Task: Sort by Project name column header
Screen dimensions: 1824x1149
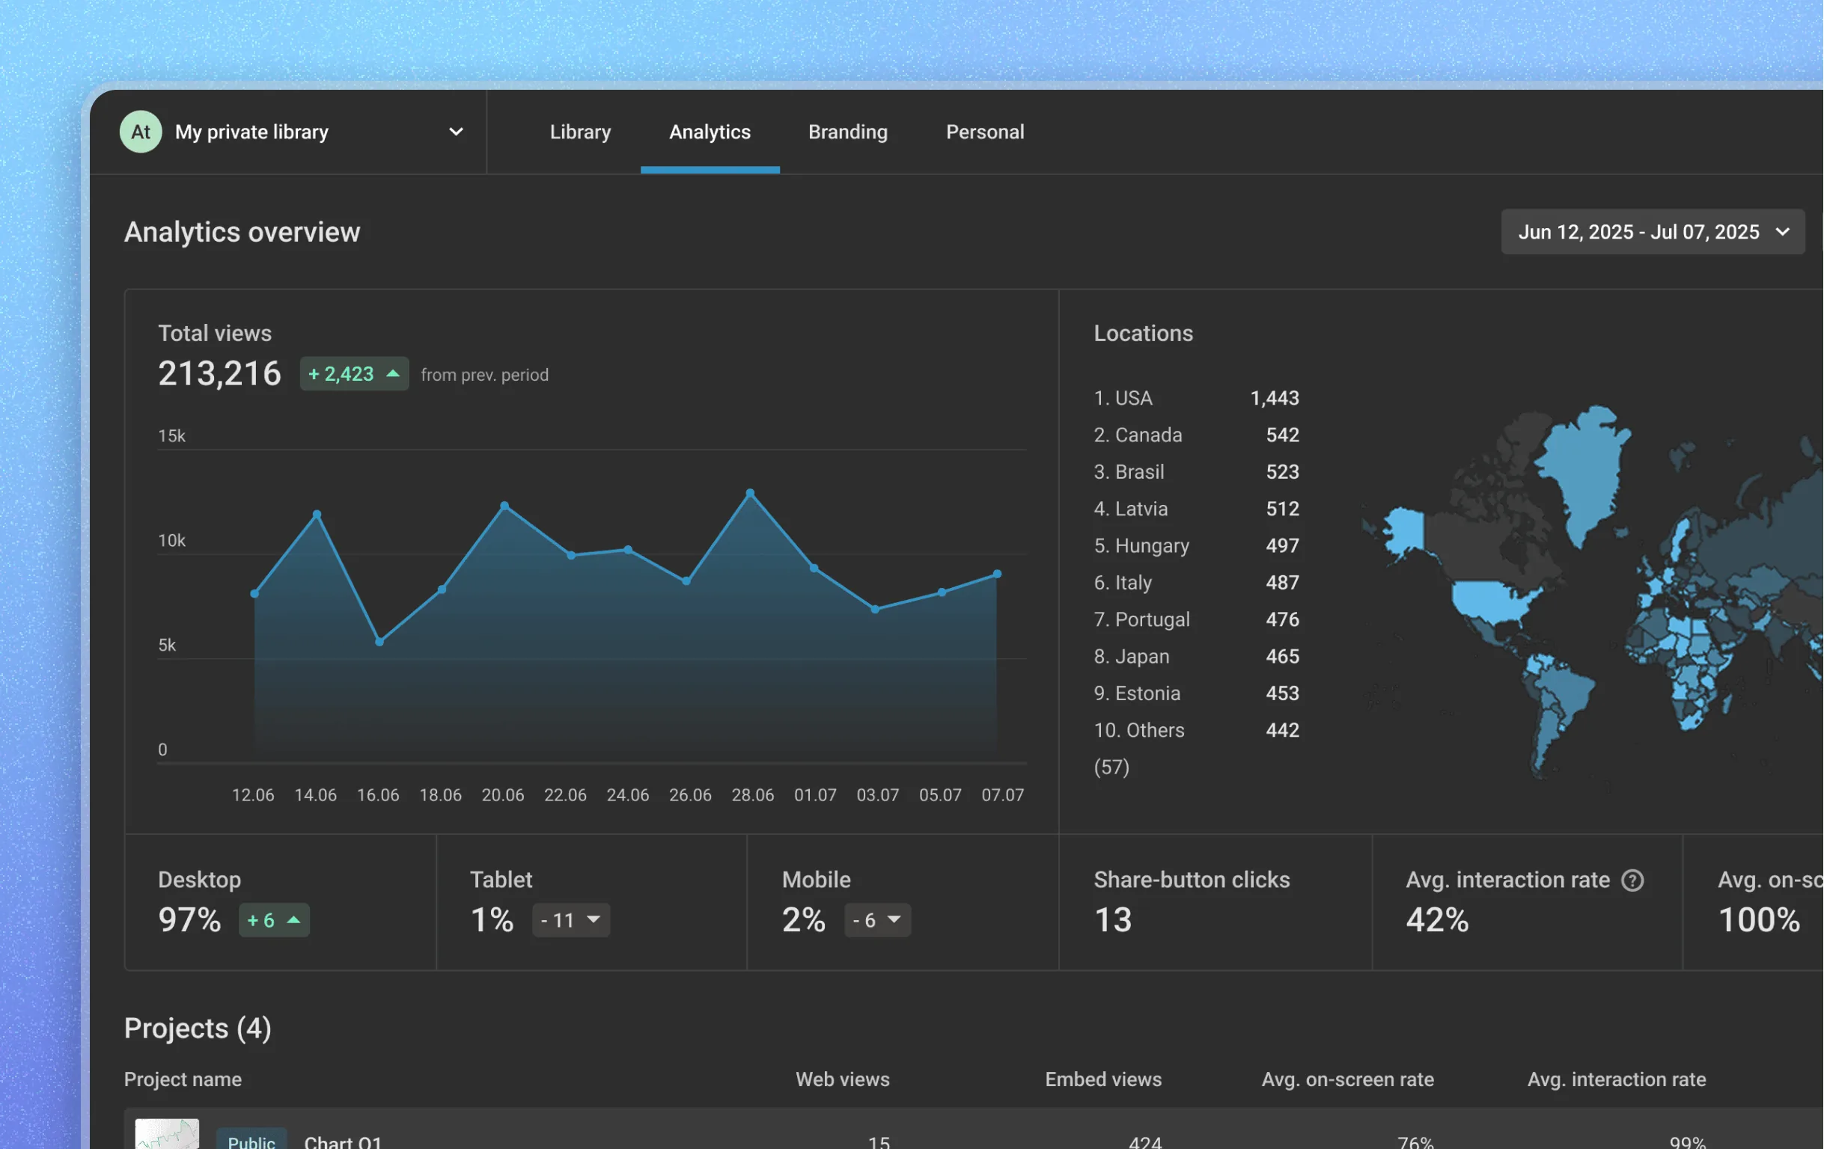Action: coord(183,1079)
